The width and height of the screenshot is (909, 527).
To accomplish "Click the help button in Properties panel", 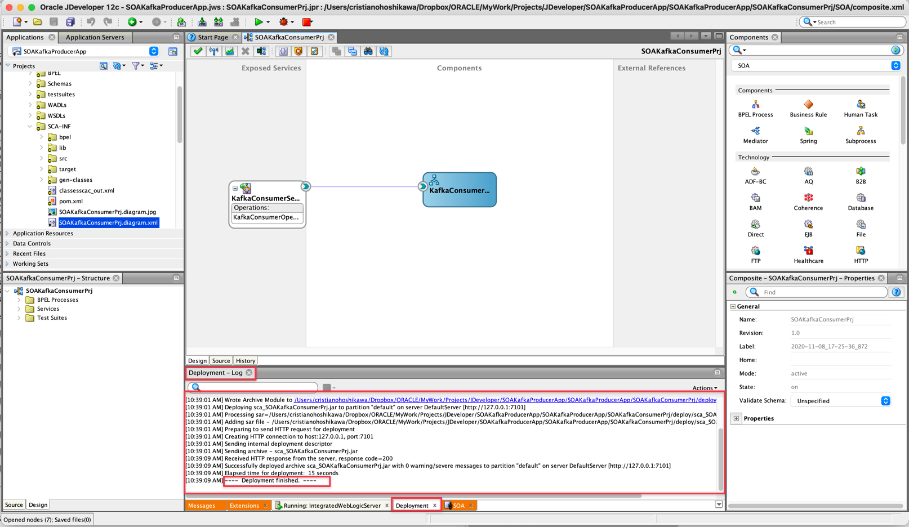I will [x=896, y=292].
